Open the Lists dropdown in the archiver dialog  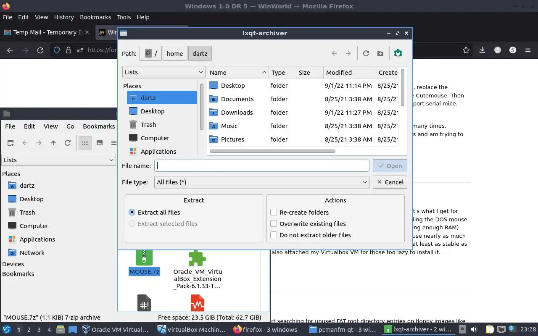point(164,72)
